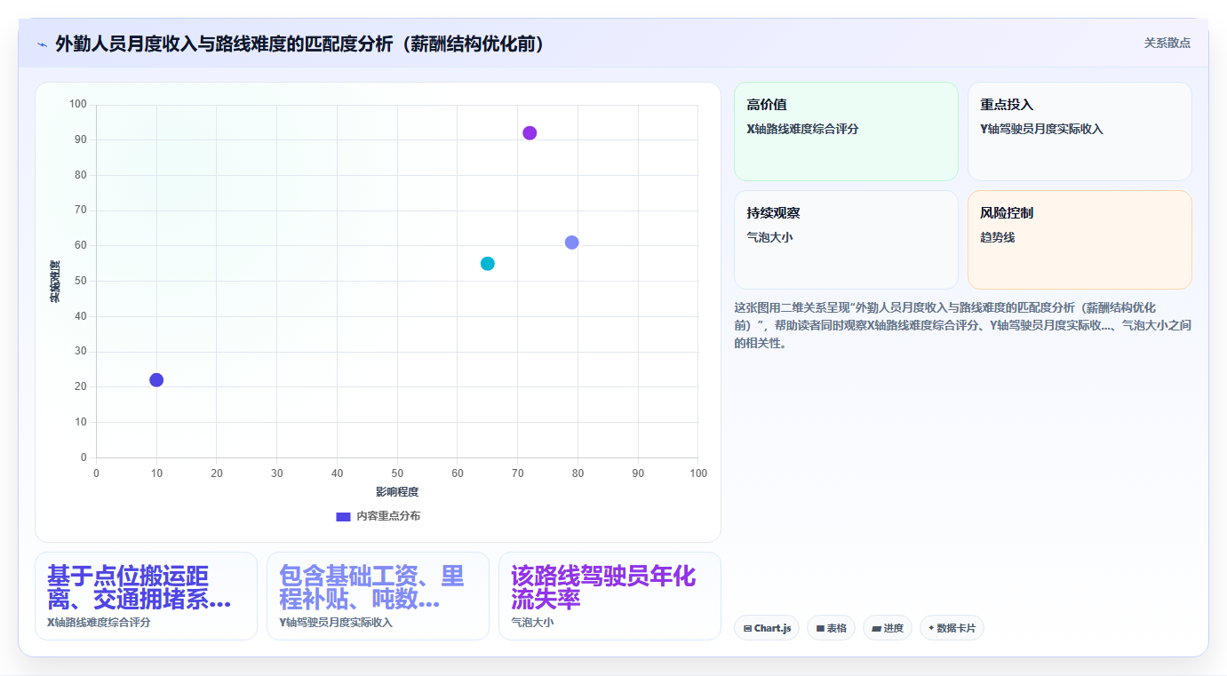Viewport: 1227px width, 676px height.
Task: Open the 高价值 quadrant card
Action: pos(846,131)
